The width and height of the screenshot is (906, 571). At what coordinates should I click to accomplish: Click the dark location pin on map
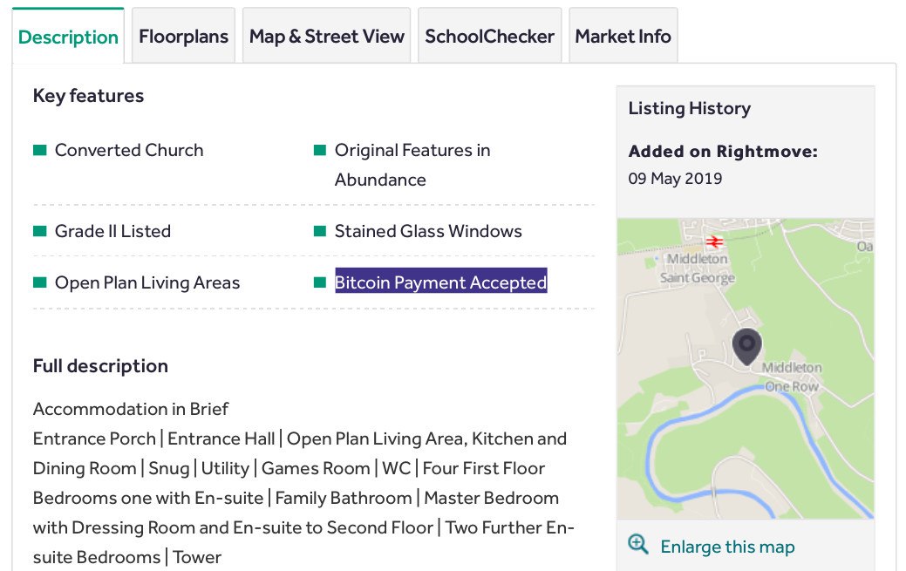pos(746,346)
